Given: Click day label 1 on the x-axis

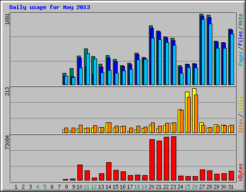Looking at the screenshot, I should 16,187.
